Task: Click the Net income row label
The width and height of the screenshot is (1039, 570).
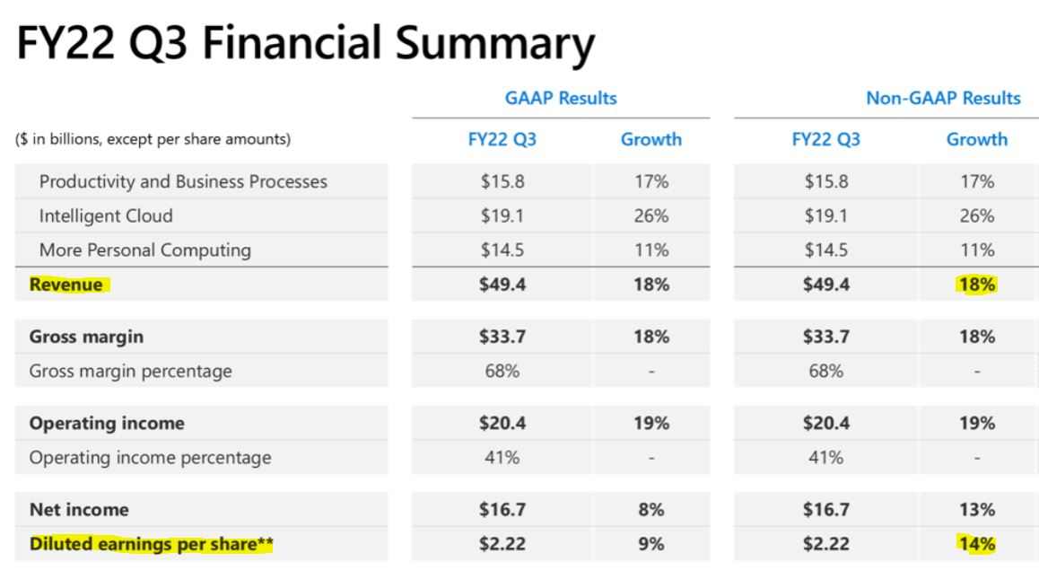Action: pos(80,510)
